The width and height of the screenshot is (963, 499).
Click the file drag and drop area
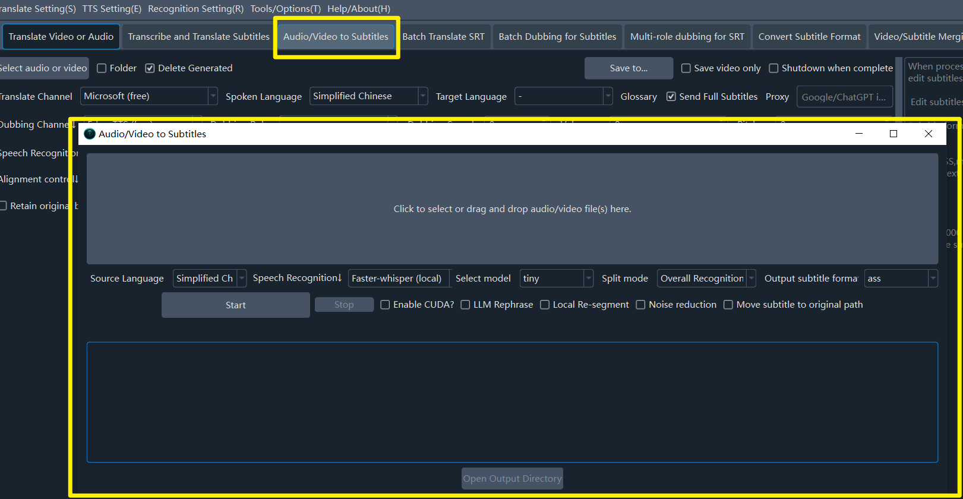(x=512, y=209)
